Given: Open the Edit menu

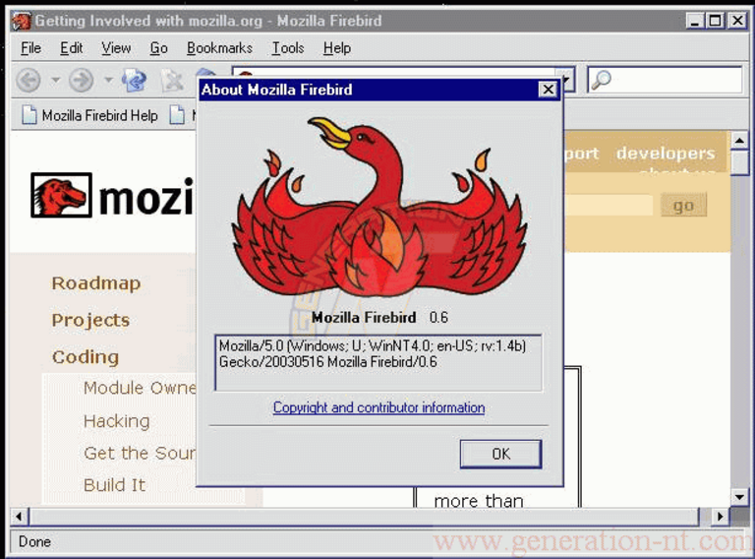Looking at the screenshot, I should click(71, 48).
